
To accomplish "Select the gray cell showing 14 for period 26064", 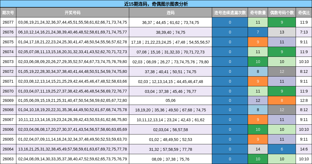I will pyautogui.click(x=258, y=149).
